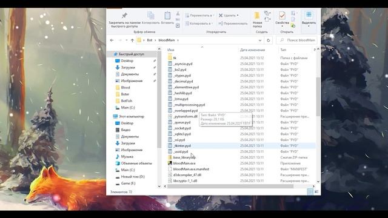
Task: Sort by the Имя column header
Action: pyautogui.click(x=171, y=50)
